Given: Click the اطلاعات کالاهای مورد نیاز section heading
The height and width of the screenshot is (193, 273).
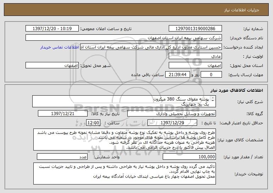Looking at the screenshot, I should [x=237, y=90].
